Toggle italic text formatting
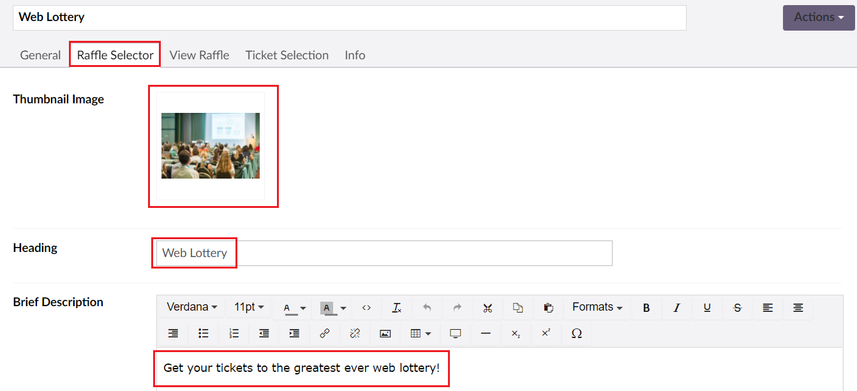Image resolution: width=857 pixels, height=391 pixels. click(x=676, y=307)
